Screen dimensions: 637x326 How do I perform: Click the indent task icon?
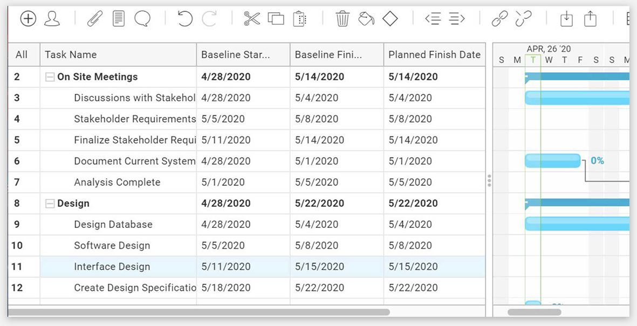tap(457, 19)
